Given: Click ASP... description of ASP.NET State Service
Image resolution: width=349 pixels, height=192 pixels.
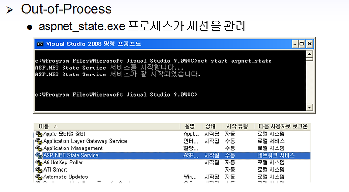Looking at the screenshot, I should point(191,155).
